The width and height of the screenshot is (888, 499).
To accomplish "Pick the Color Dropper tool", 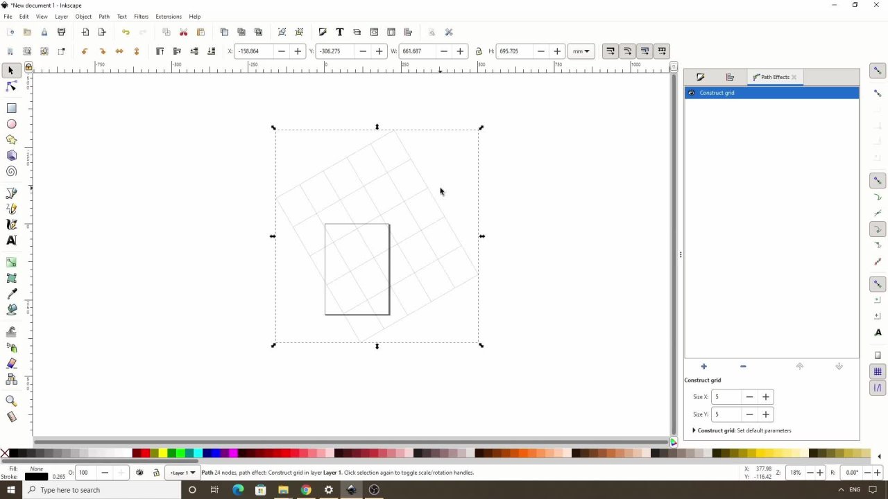I will coord(11,295).
